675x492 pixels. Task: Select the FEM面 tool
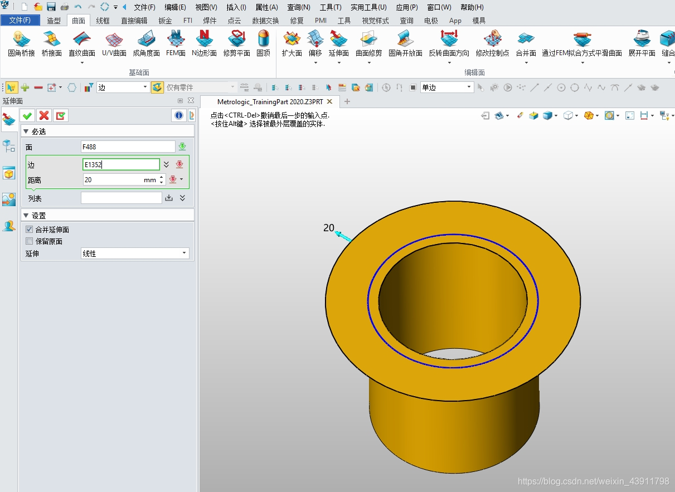pyautogui.click(x=176, y=44)
